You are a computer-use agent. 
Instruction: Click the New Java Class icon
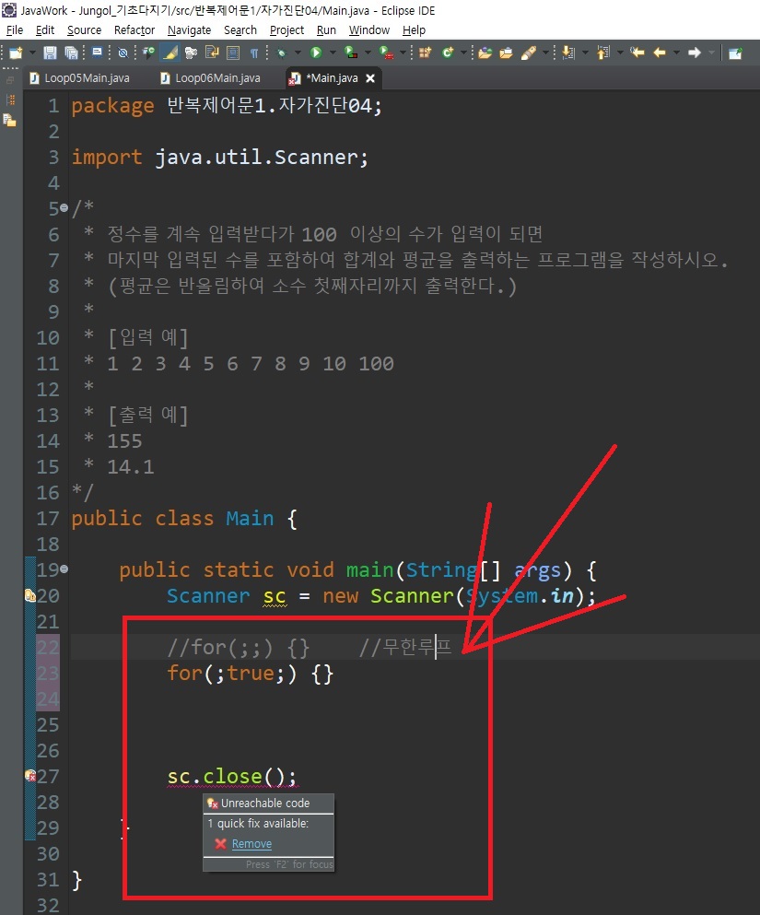(x=448, y=53)
